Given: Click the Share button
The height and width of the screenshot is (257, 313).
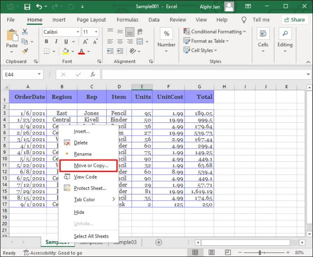Looking at the screenshot, I should [295, 20].
